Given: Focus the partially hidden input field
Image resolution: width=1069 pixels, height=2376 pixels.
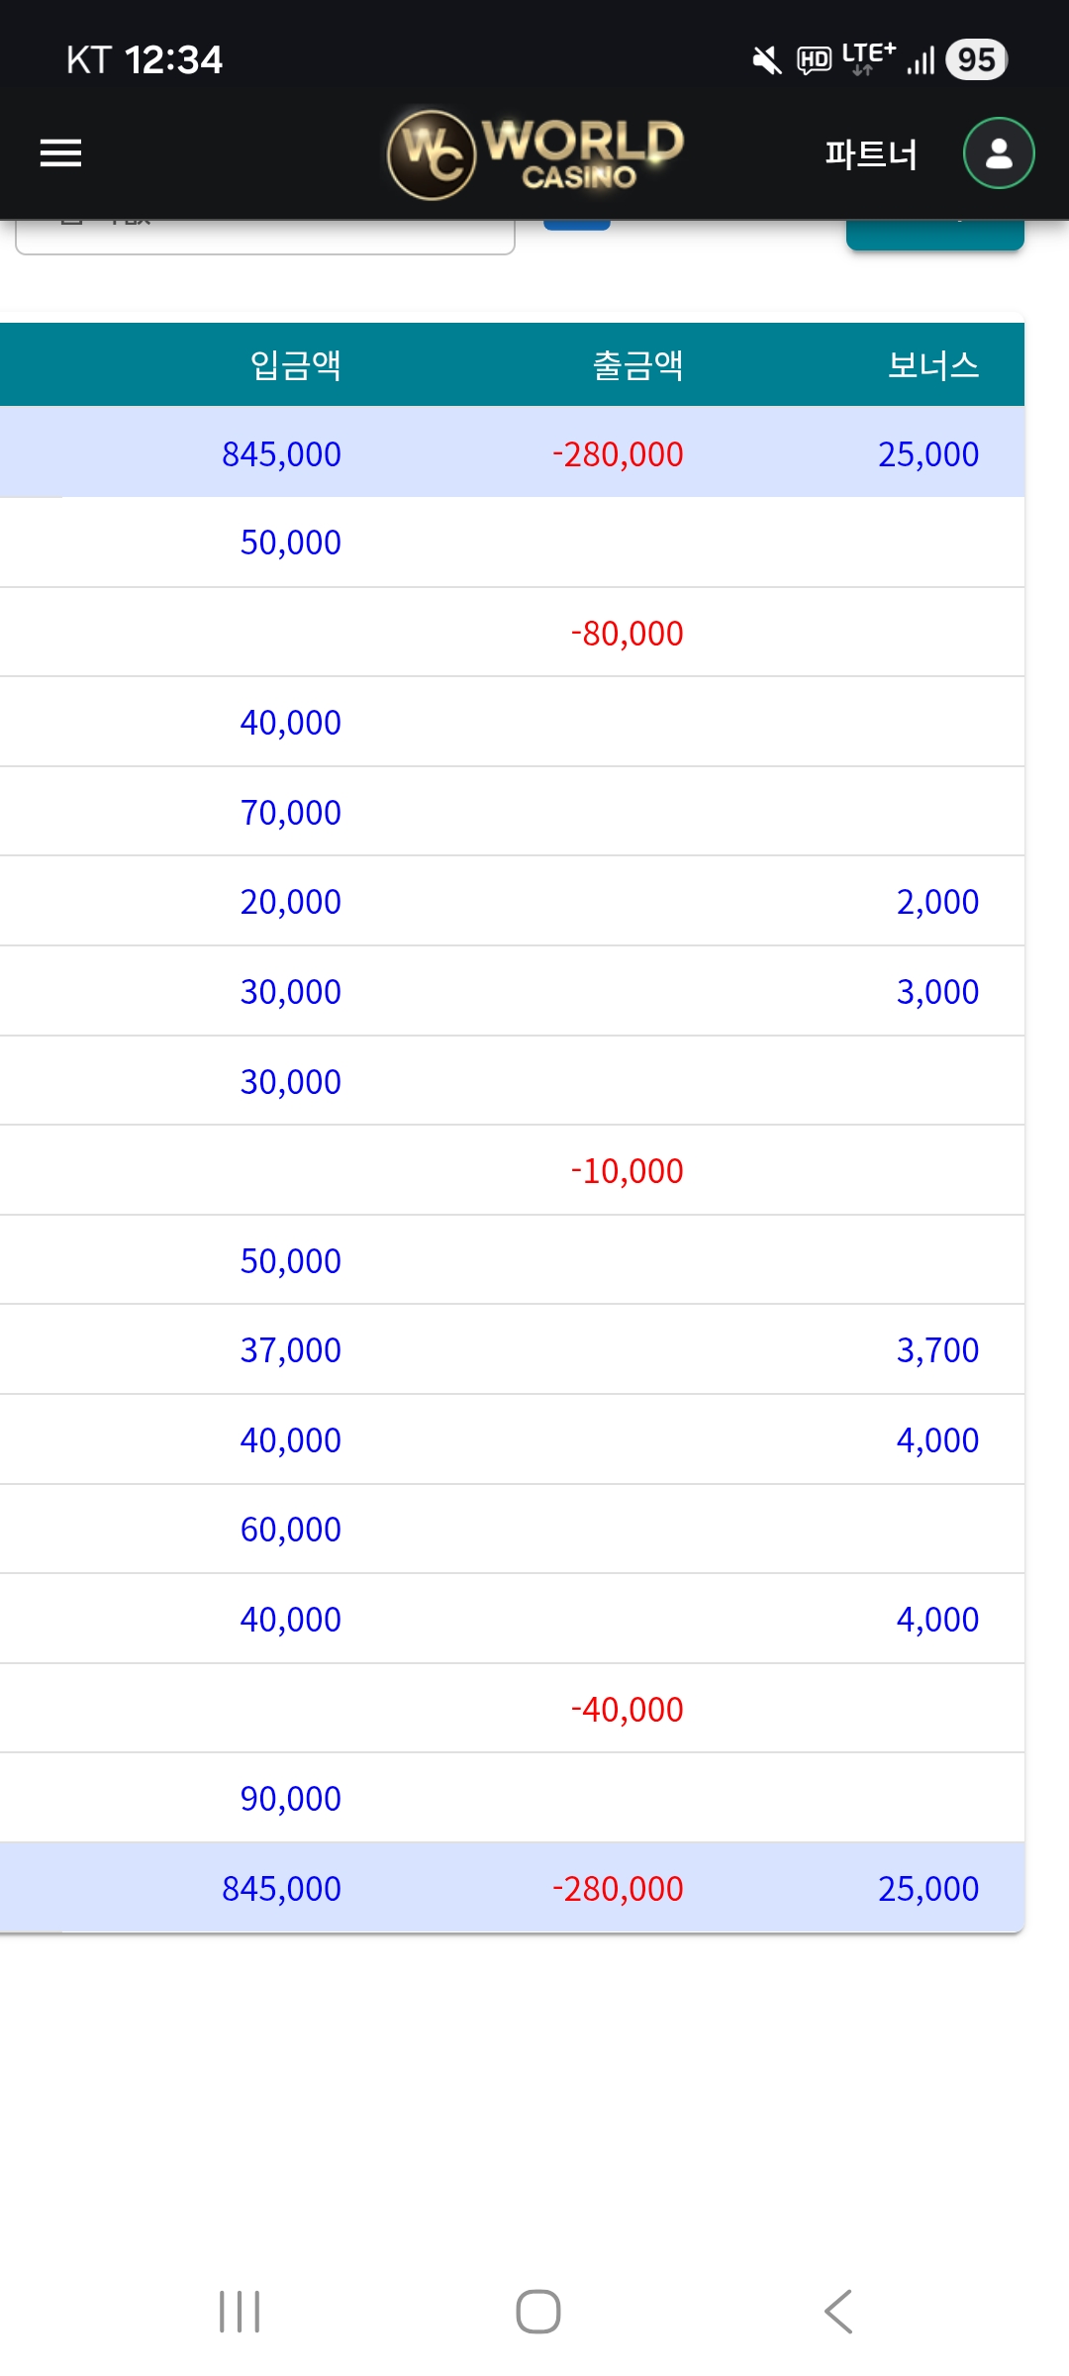Looking at the screenshot, I should pos(265,238).
